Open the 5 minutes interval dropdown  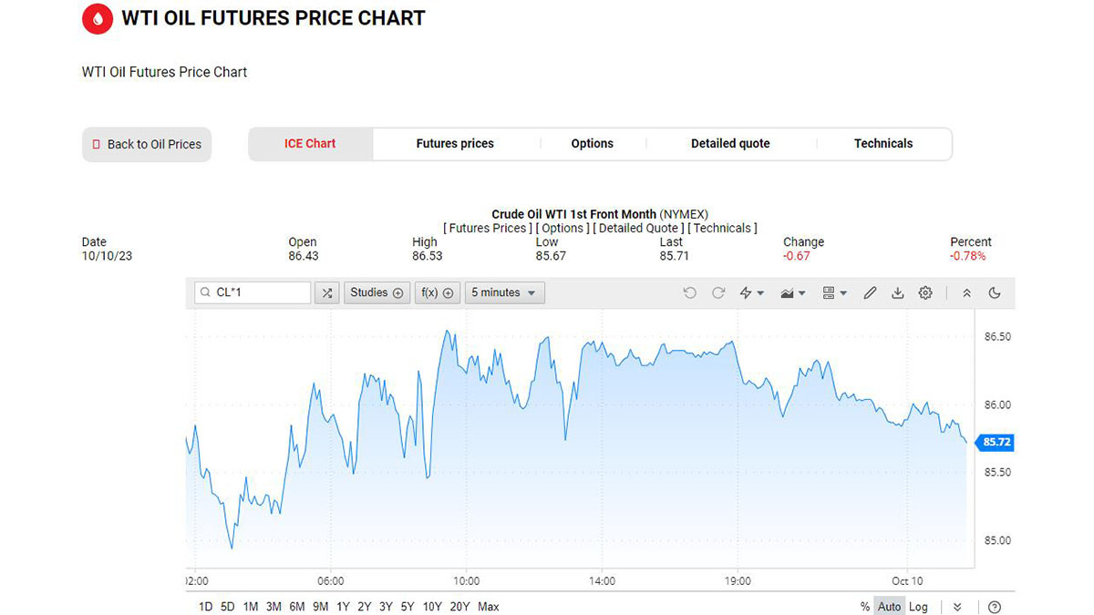[x=504, y=292]
